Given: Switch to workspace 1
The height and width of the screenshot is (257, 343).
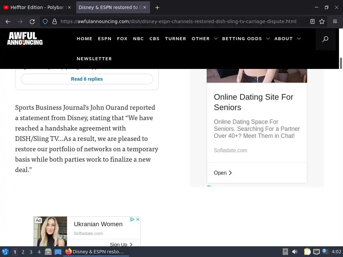Looking at the screenshot, I should pyautogui.click(x=15, y=252).
